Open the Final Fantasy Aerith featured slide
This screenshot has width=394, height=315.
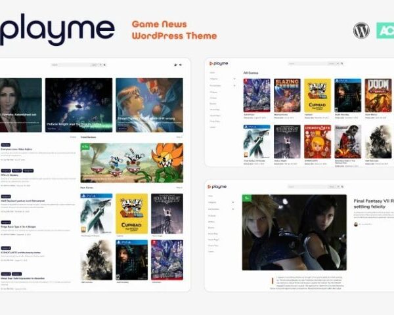(21, 105)
